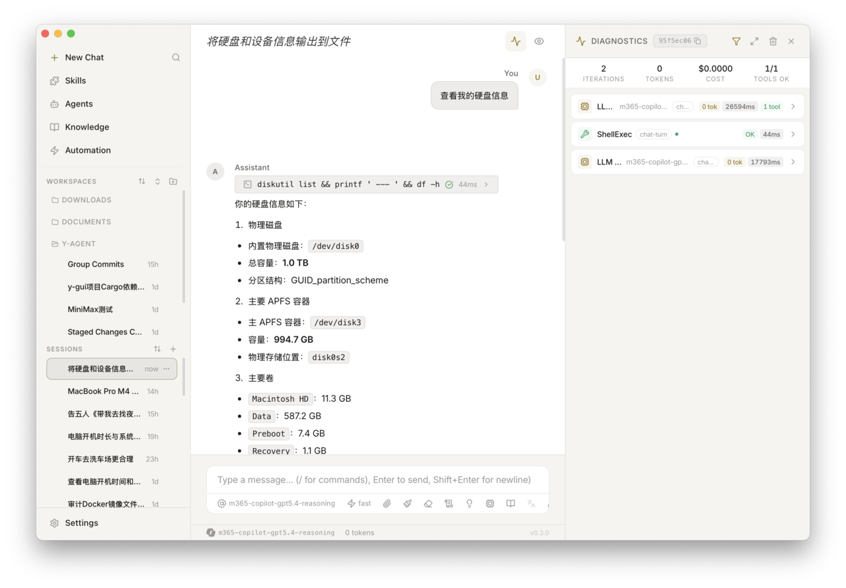Viewport: 846px width, 588px height.
Task: Expand the diagnostics panel to fullscreen
Action: tap(754, 41)
